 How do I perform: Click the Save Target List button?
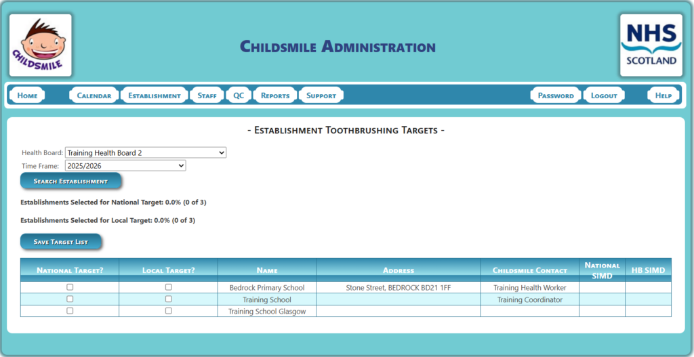tap(61, 242)
